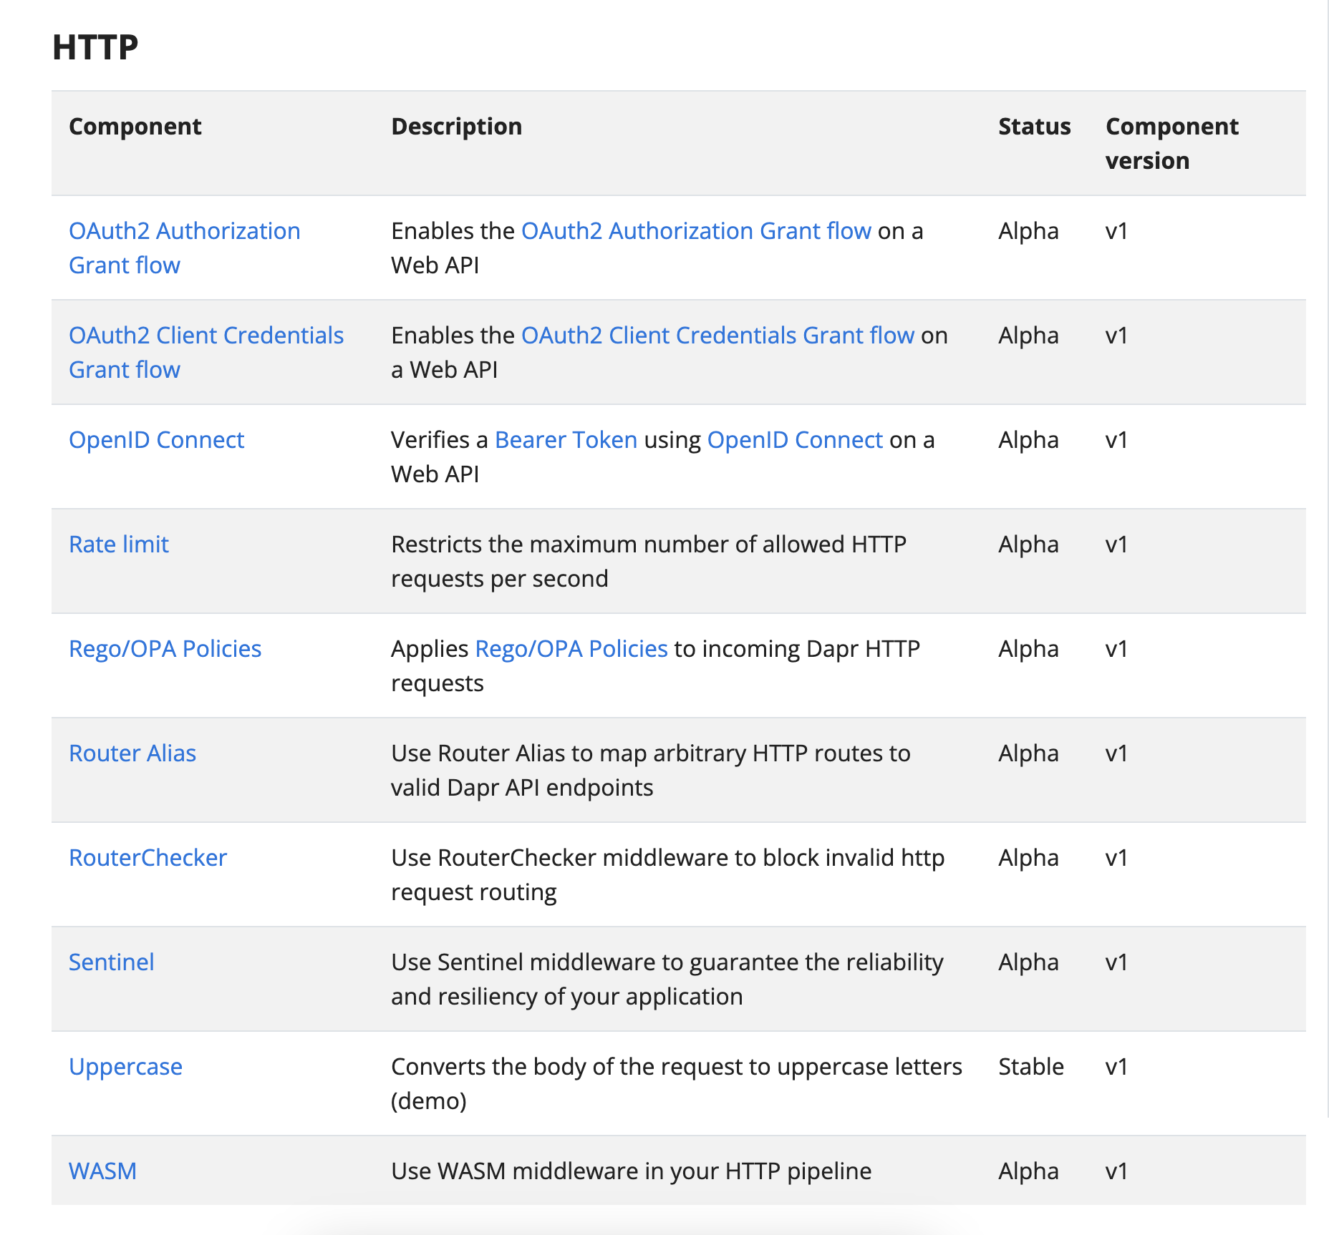The height and width of the screenshot is (1235, 1329).
Task: Click the Alpha status in Rate limit row
Action: click(x=1028, y=544)
